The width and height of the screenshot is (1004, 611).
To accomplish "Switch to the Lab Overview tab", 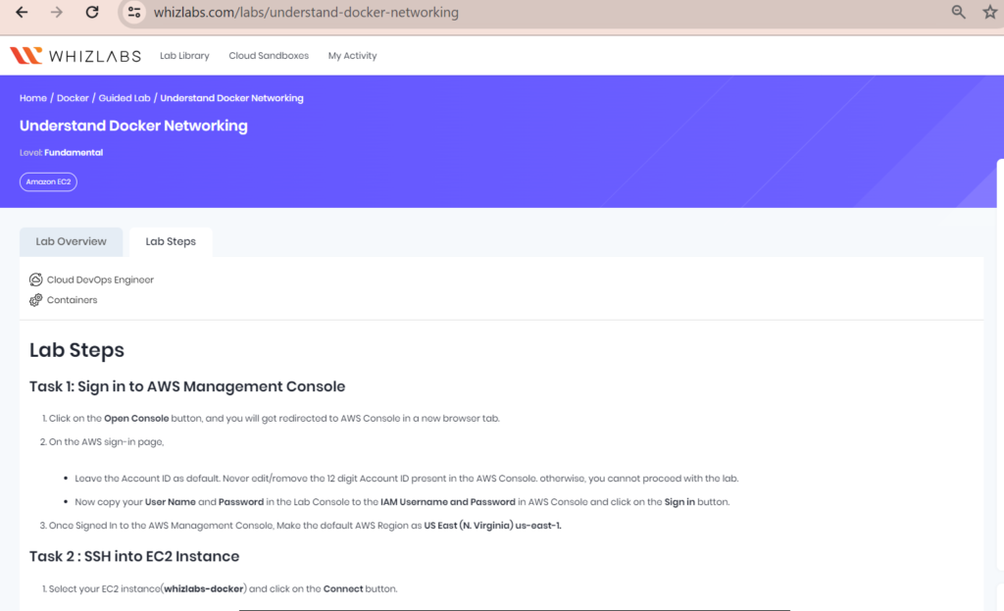I will point(71,241).
